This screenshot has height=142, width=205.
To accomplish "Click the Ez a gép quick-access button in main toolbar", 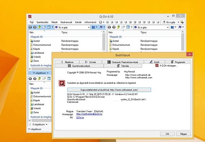I will click(169, 22).
